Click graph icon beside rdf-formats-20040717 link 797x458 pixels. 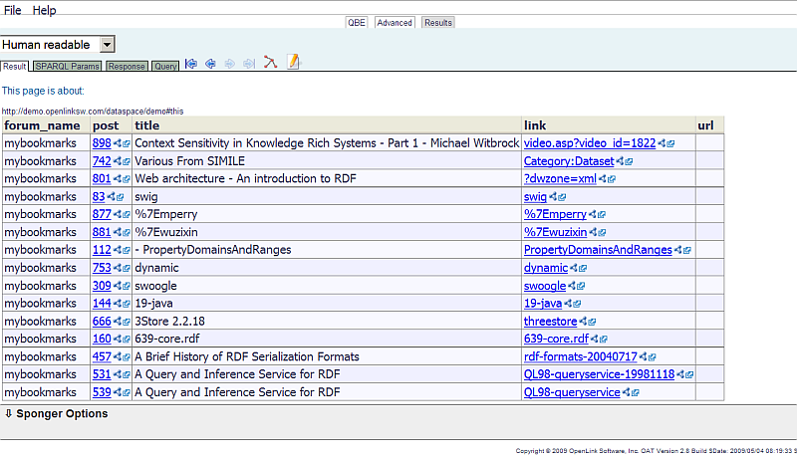tap(644, 357)
